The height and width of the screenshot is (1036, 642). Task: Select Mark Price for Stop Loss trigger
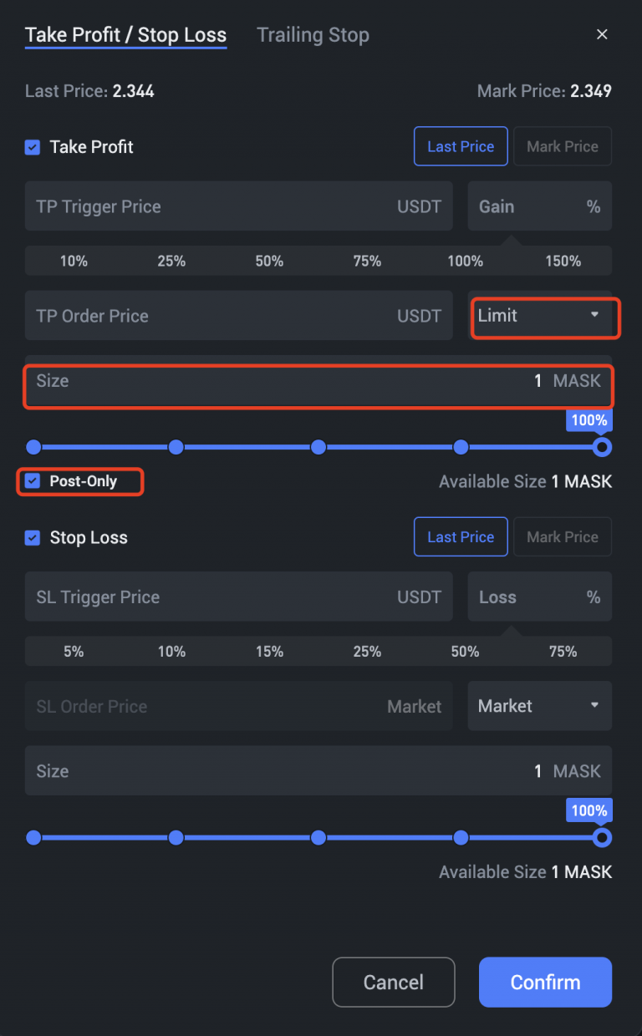pos(563,536)
